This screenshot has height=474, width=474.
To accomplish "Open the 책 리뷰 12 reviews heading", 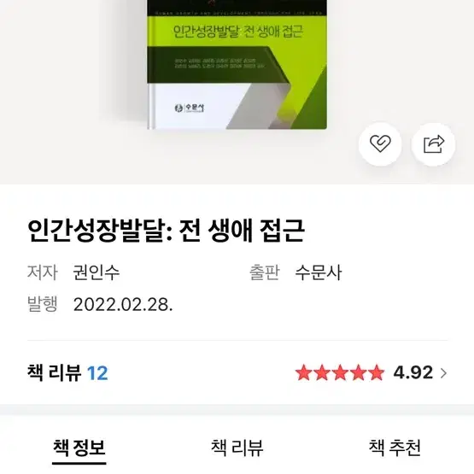I will 67,372.
